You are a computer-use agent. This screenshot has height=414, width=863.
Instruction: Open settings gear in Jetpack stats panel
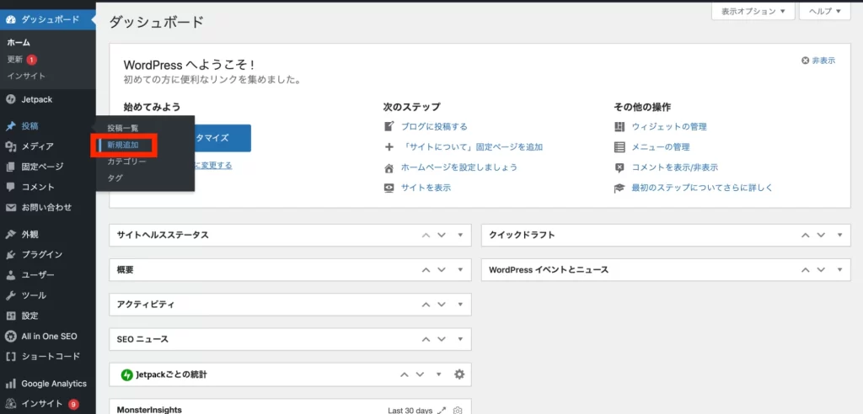click(458, 374)
